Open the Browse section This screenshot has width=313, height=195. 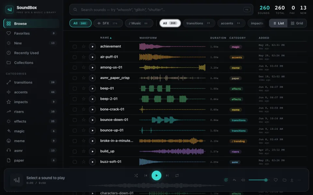(31, 24)
